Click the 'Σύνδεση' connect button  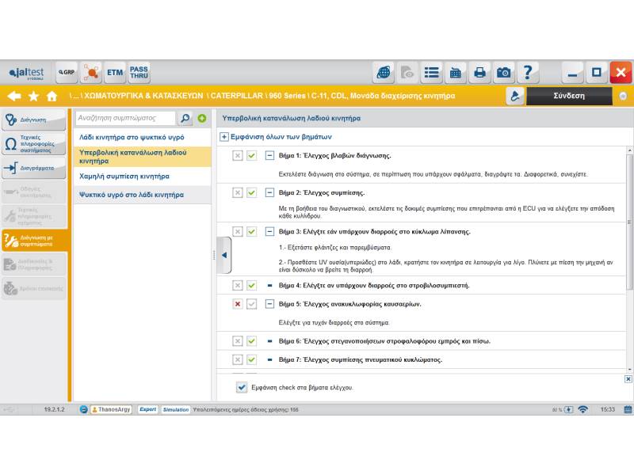[568, 96]
